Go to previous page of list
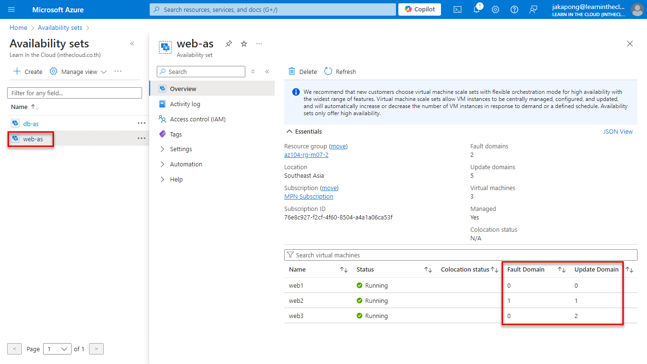 pyautogui.click(x=14, y=349)
